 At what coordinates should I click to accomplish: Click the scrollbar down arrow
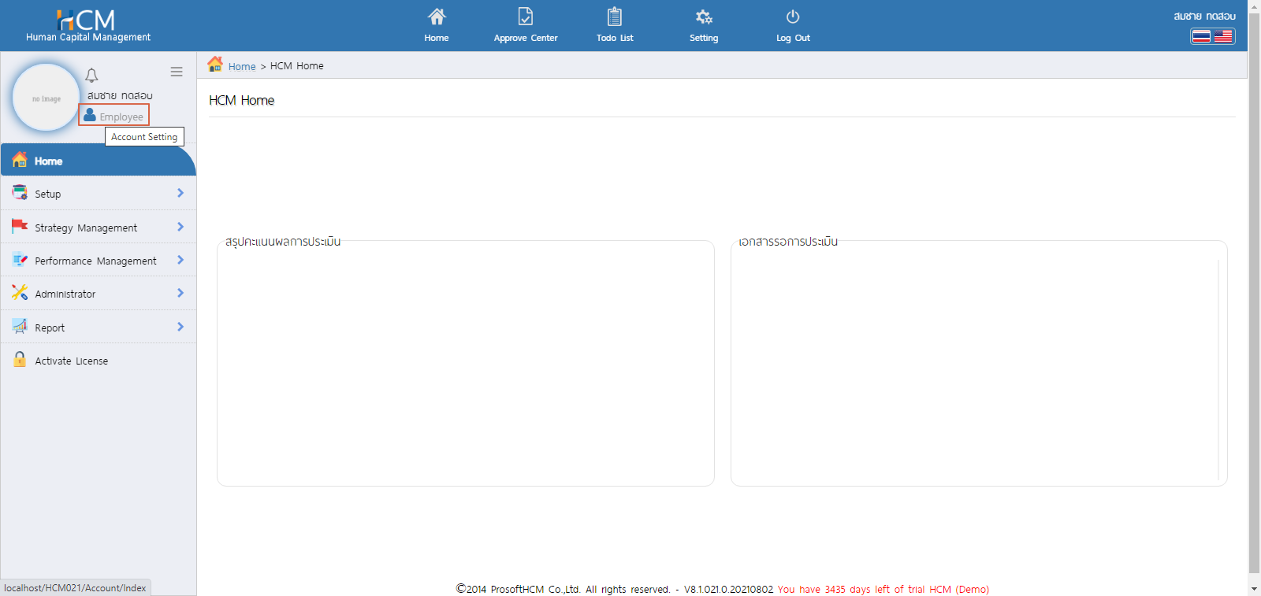tap(1254, 589)
